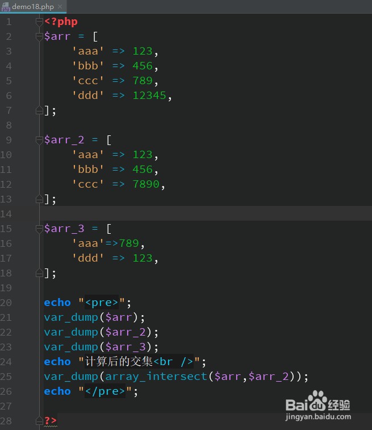Click the <pre> string on line 20
This screenshot has width=372, height=430.
point(102,303)
